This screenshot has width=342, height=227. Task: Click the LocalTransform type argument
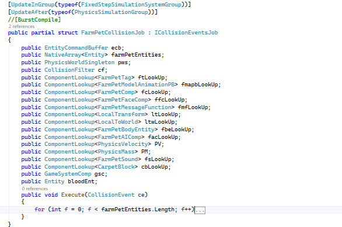[x=121, y=114]
